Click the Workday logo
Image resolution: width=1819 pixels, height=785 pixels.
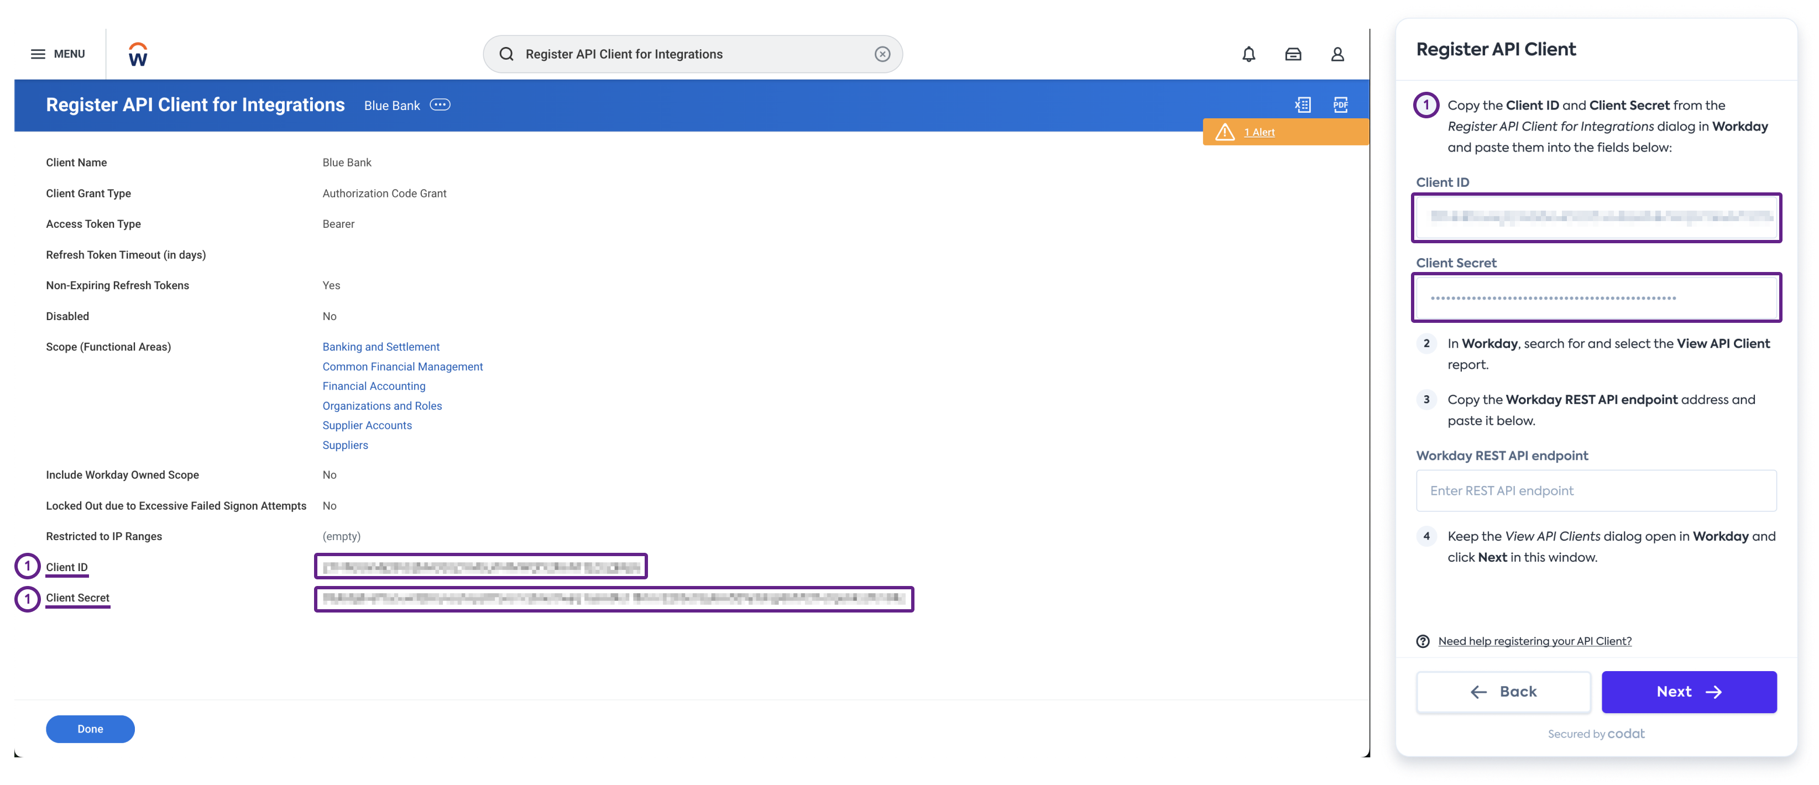click(138, 54)
